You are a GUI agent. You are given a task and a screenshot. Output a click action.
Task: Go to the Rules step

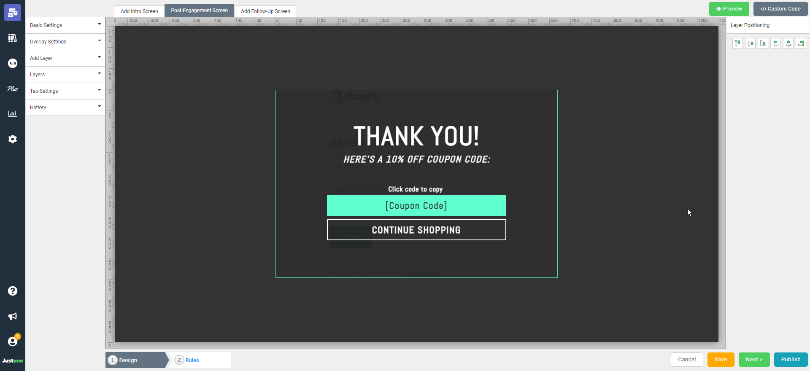(192, 360)
